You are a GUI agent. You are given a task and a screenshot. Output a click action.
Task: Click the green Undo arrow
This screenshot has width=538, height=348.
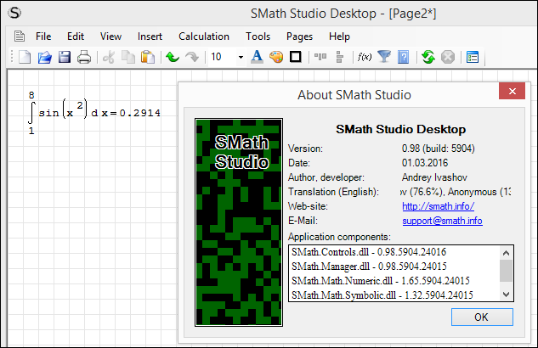pyautogui.click(x=173, y=58)
